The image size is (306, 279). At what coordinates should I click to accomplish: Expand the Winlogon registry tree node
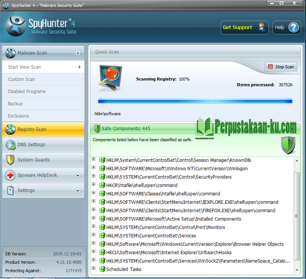pyautogui.click(x=94, y=168)
